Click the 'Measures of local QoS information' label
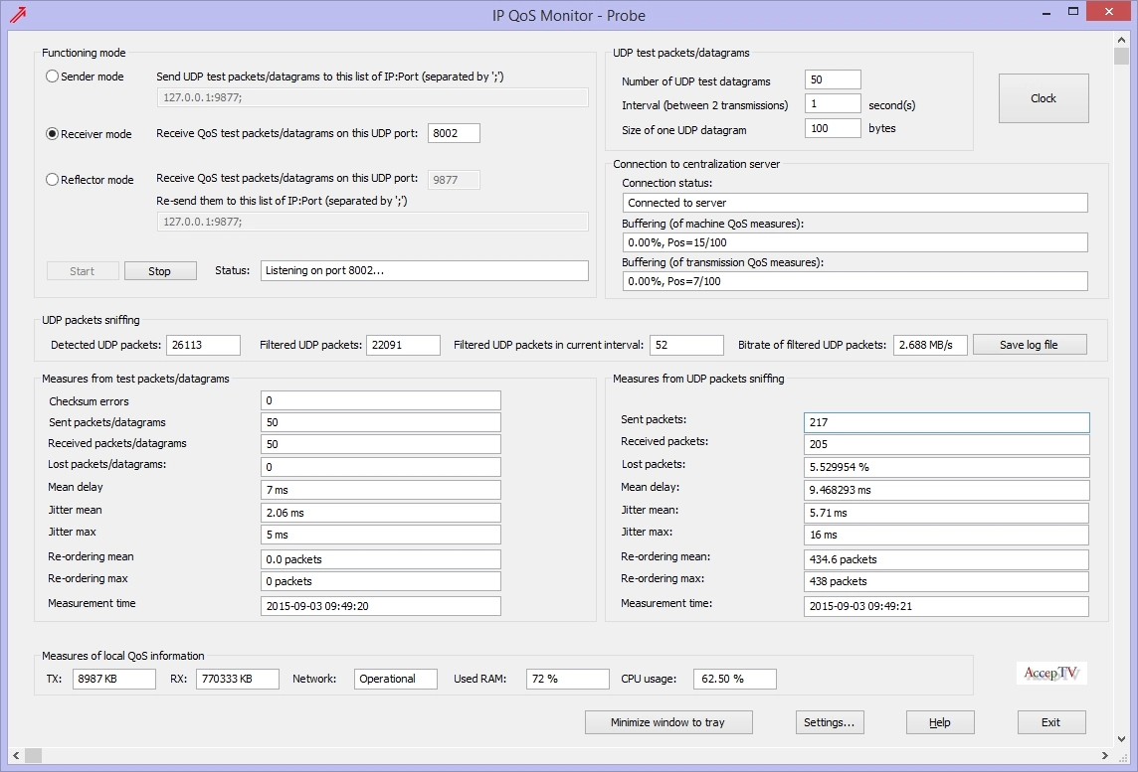Image resolution: width=1138 pixels, height=772 pixels. point(122,656)
